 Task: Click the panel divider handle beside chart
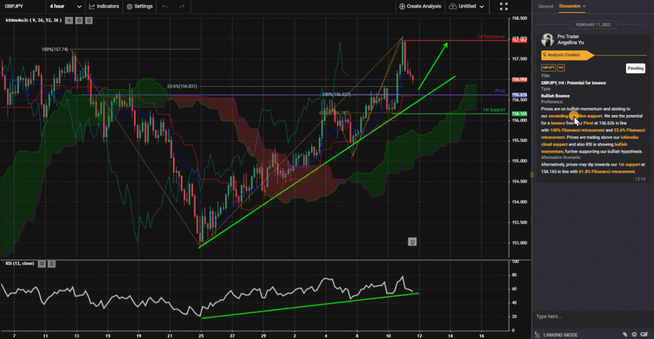click(532, 175)
